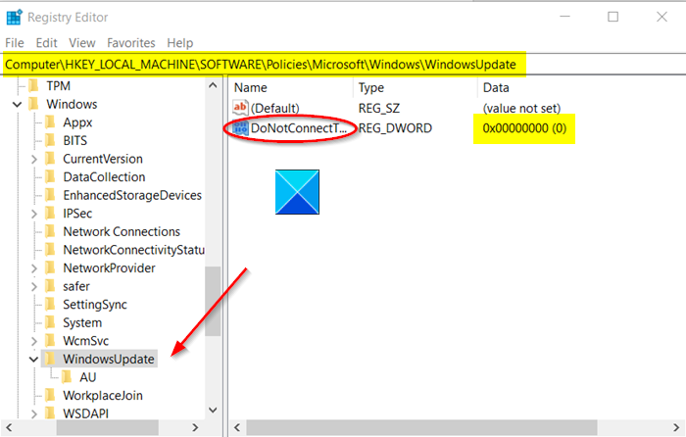Click the IPSec folder icon
This screenshot has width=686, height=437.
50,213
